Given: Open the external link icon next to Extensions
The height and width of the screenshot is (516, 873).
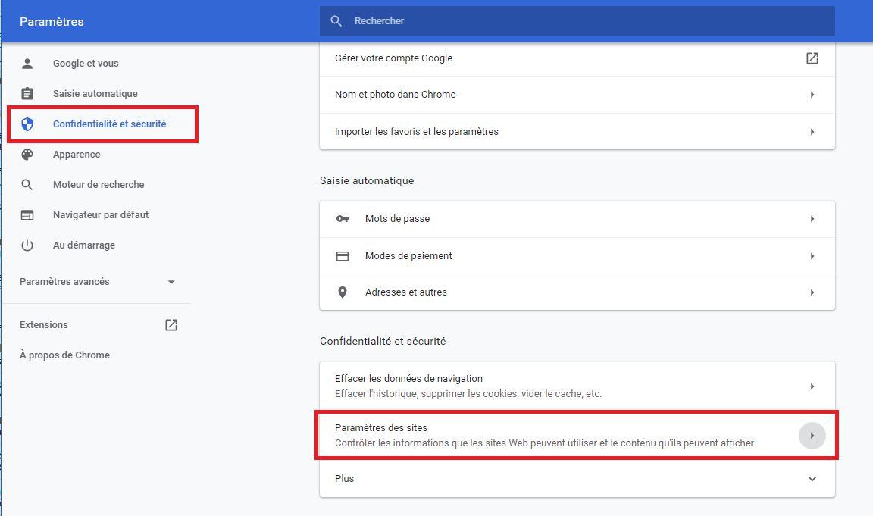Looking at the screenshot, I should [x=171, y=325].
